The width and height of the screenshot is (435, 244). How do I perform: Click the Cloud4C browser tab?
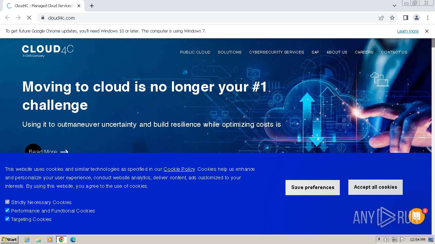pyautogui.click(x=42, y=6)
